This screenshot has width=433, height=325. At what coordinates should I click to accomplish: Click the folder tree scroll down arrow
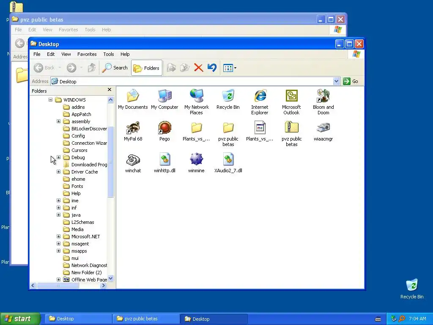point(110,278)
